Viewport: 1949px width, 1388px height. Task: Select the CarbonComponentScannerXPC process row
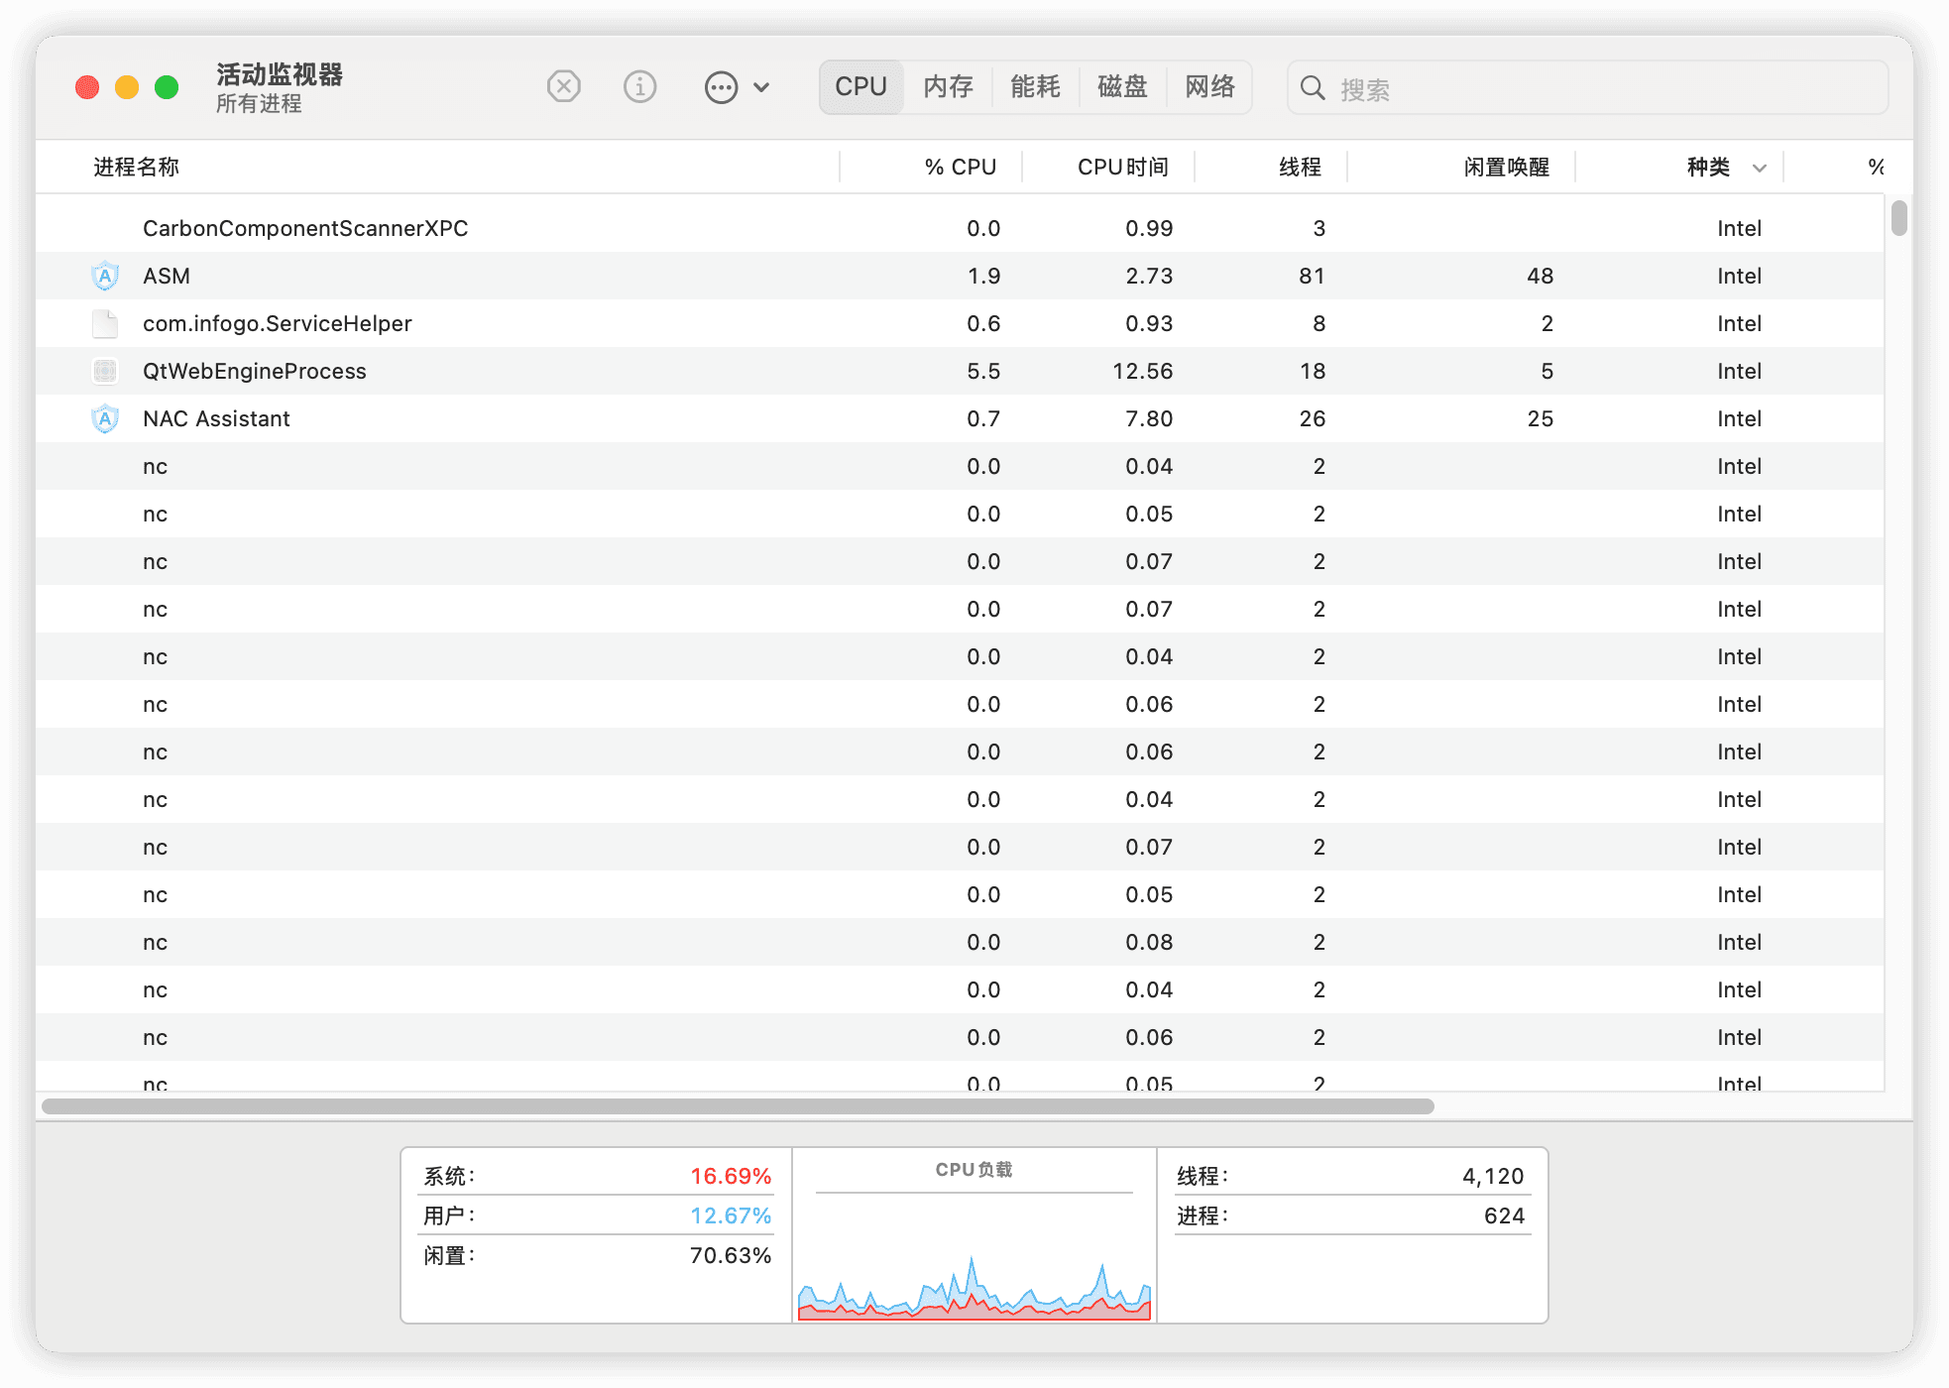click(x=305, y=228)
